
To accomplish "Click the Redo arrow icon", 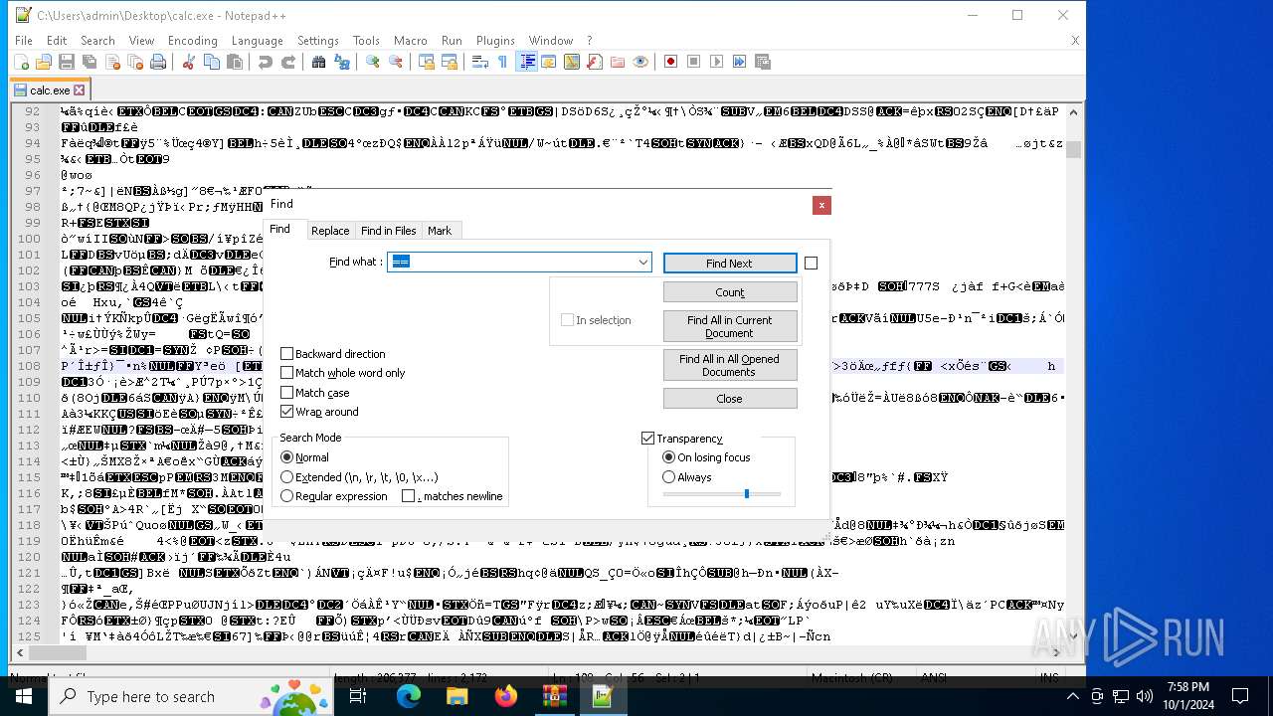I will (x=287, y=62).
